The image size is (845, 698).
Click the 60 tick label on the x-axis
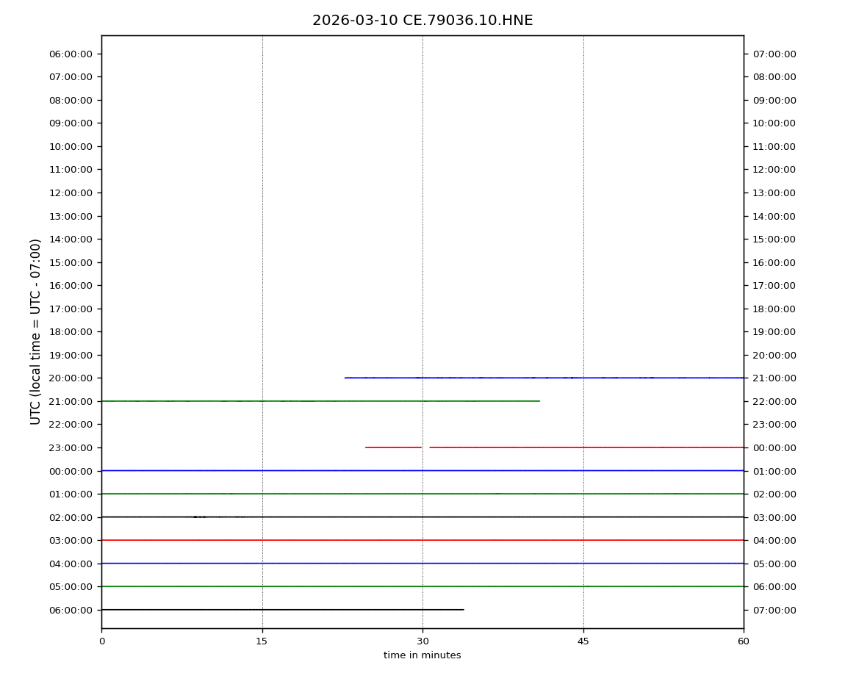point(743,641)
